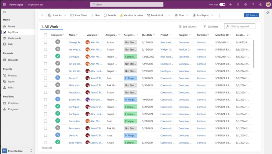Viewport: 272px width, 154px height.
Task: Open the Run Report dropdown arrow
Action: [x=212, y=15]
